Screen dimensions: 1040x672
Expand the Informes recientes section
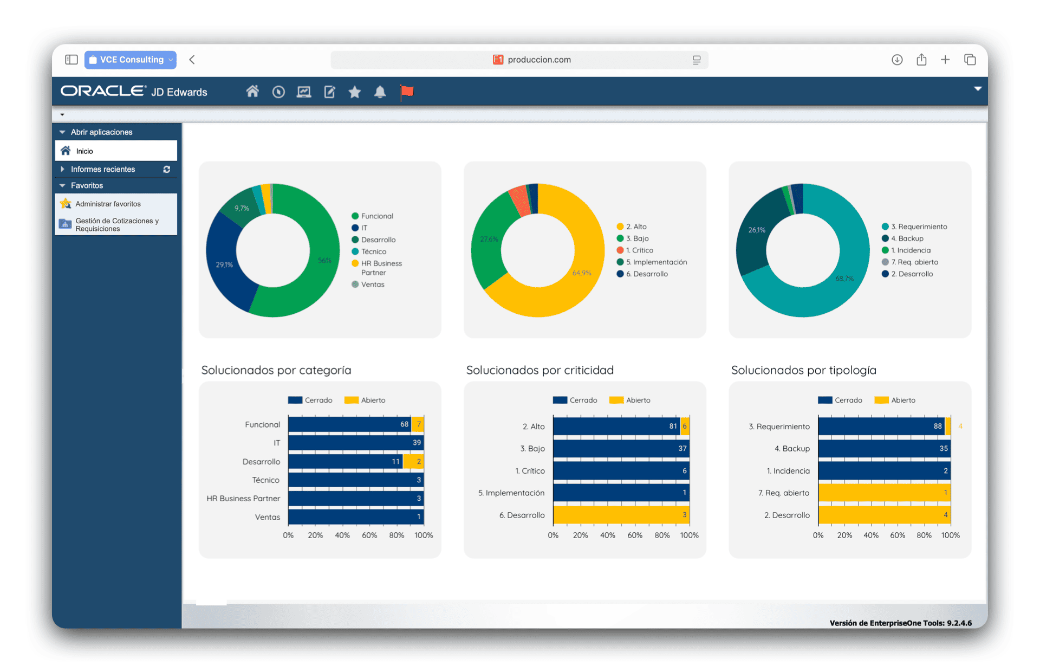(x=63, y=170)
